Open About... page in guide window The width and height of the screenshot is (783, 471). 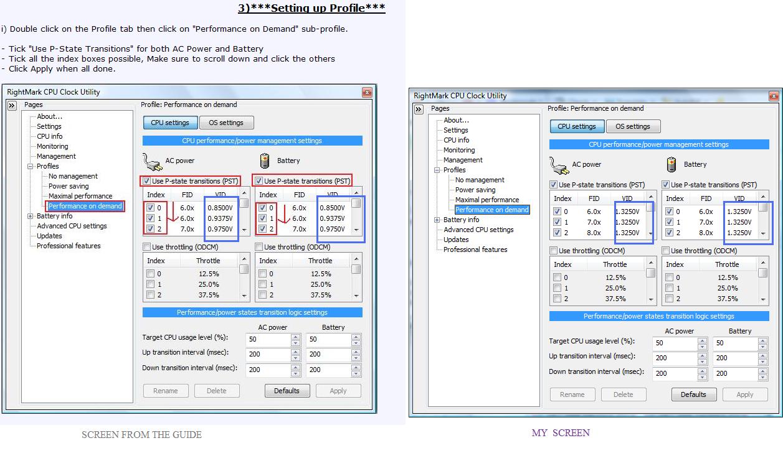pos(50,116)
